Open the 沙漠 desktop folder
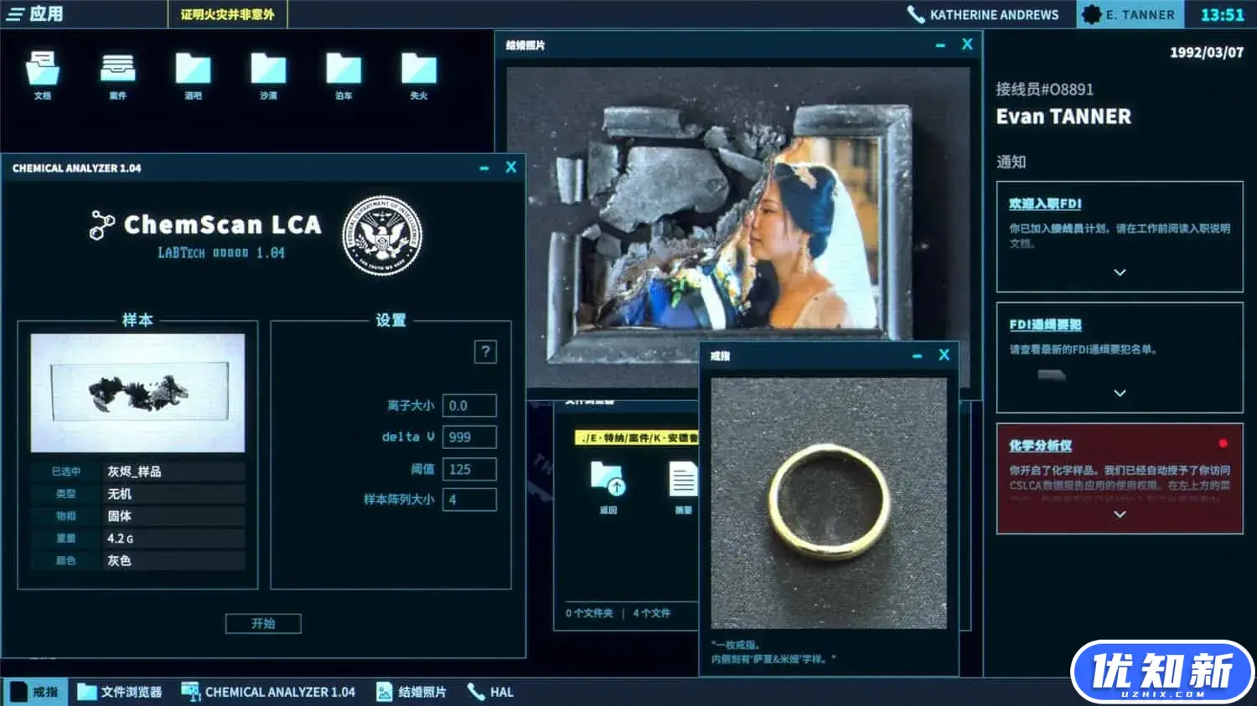Image resolution: width=1257 pixels, height=706 pixels. [268, 70]
